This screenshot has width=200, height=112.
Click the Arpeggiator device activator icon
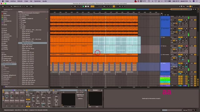[x=27, y=90]
